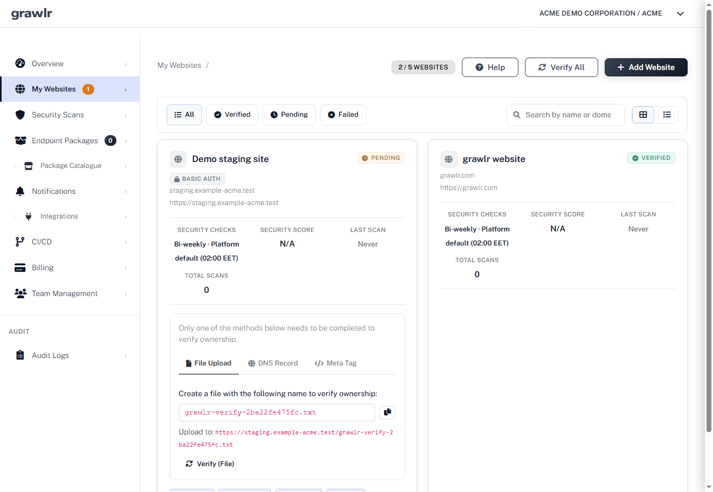Screen dimensions: 713x492
Task: Click the CI/CD branch icon
Action: (x=20, y=242)
